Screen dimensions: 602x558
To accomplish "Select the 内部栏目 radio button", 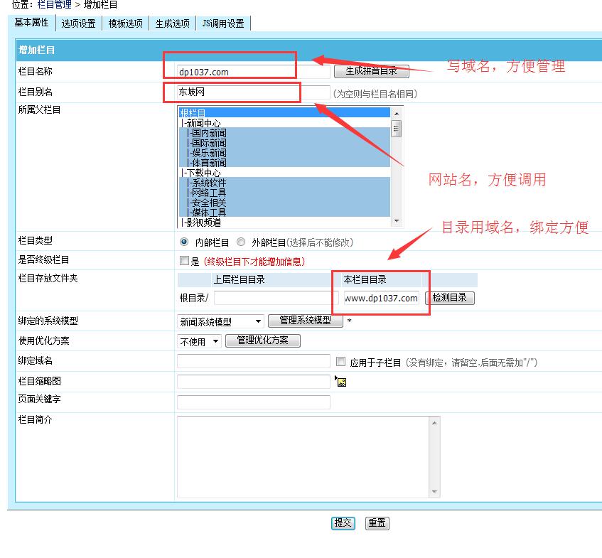I will (x=184, y=242).
